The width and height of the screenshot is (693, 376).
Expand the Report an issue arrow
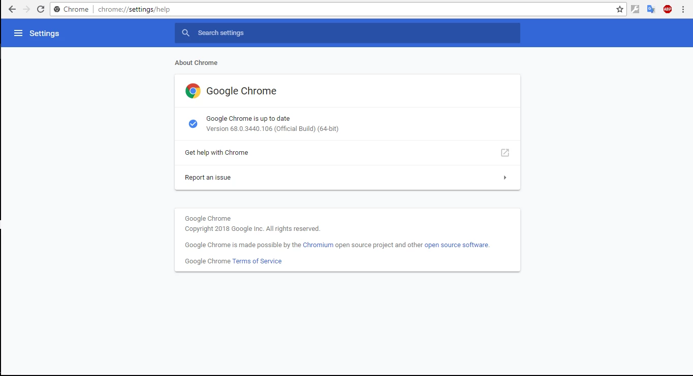tap(505, 178)
